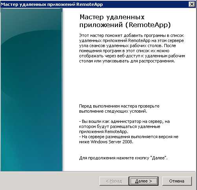Click the line 'столам или упаковывать для распространения'
The height and width of the screenshot is (190, 197).
(x=127, y=61)
